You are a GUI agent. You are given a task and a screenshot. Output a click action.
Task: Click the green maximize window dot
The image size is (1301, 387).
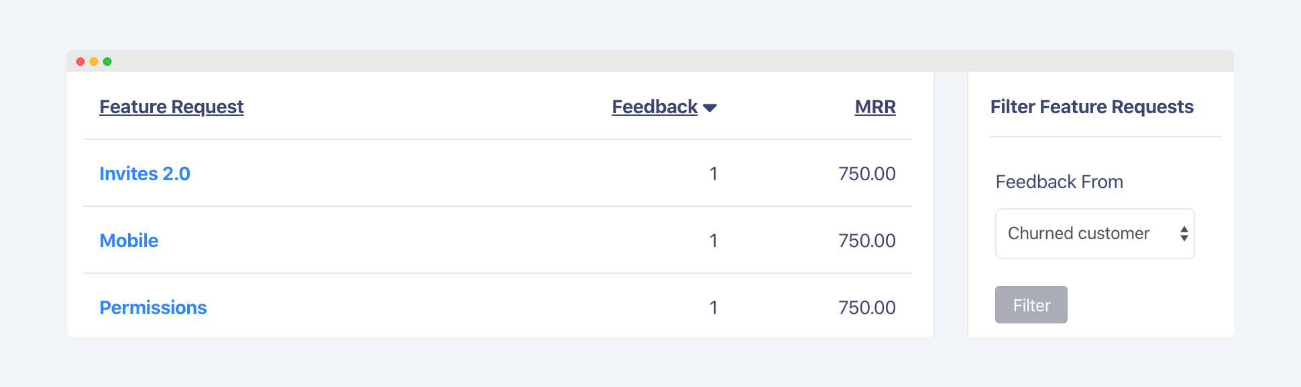click(107, 62)
